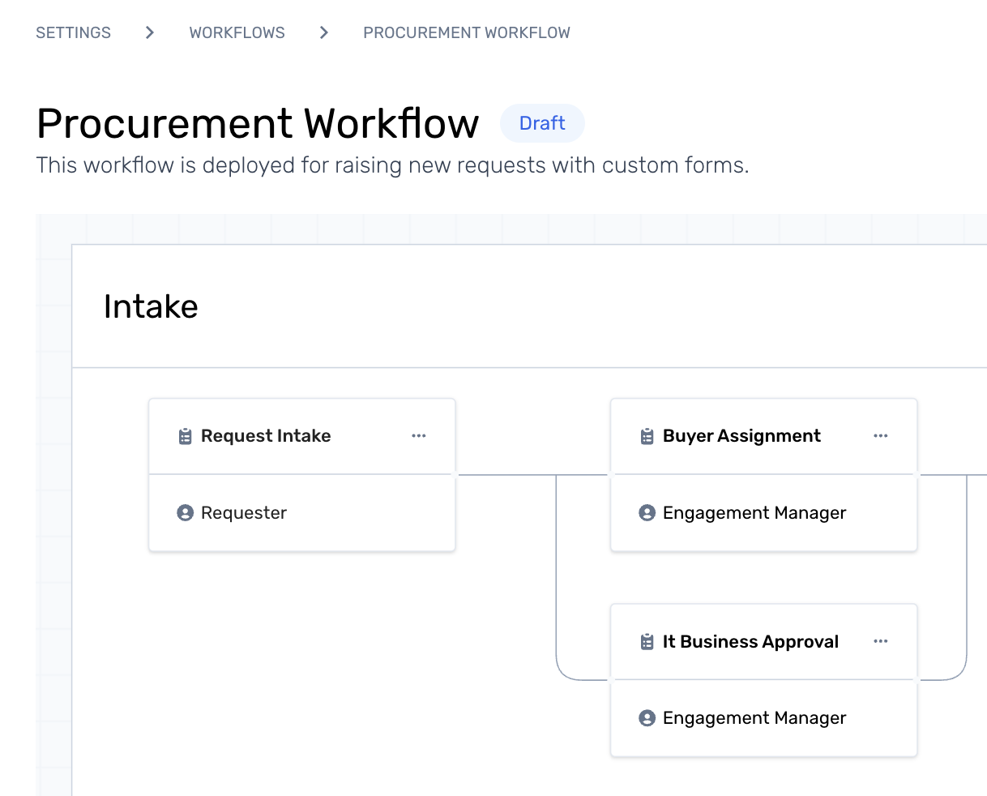The width and height of the screenshot is (987, 796).
Task: Open the Buyer Assignment three-dot menu
Action: click(881, 436)
